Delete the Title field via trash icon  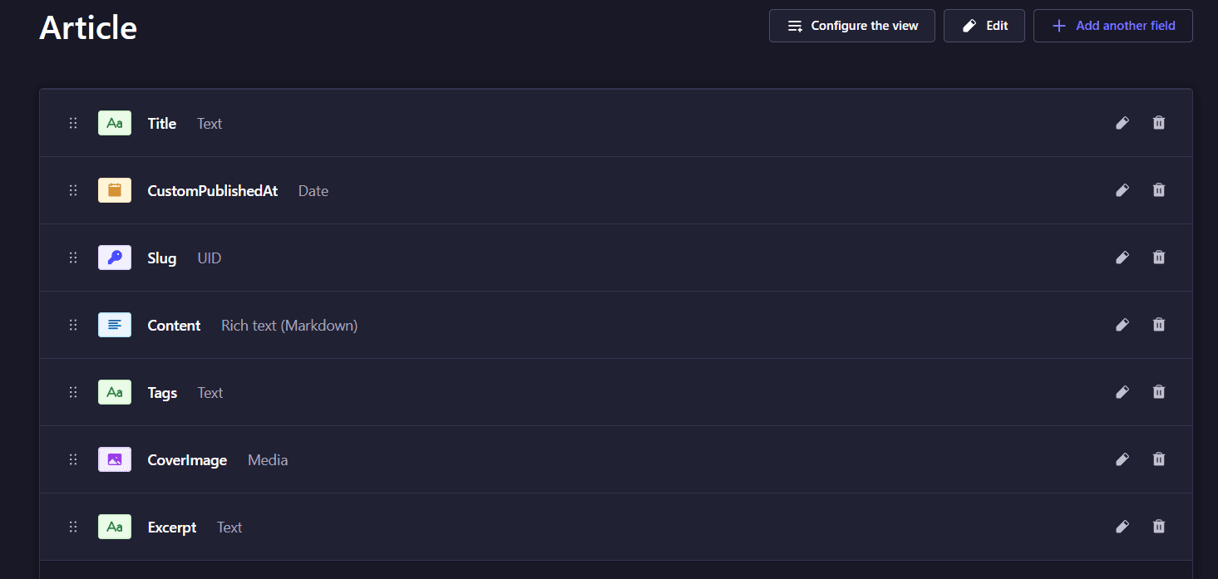[x=1159, y=123]
